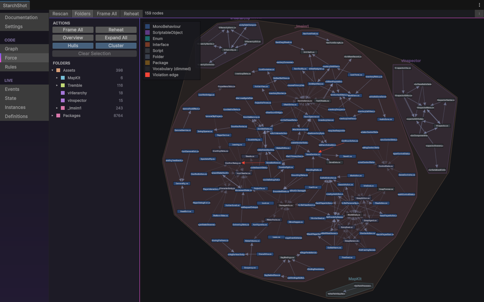Screen dimensions: 484x302
Task: Select the vInspector row in Folders tree
Action: pyautogui.click(x=95, y=100)
